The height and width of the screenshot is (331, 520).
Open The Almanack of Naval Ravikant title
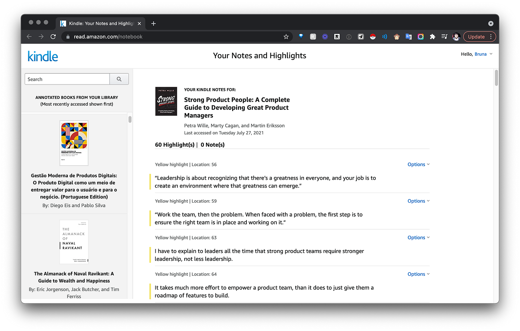(74, 277)
